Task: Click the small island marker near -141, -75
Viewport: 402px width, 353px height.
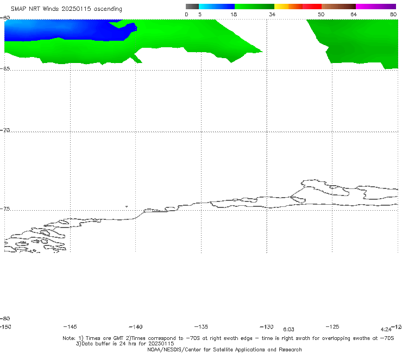Action: [x=127, y=206]
